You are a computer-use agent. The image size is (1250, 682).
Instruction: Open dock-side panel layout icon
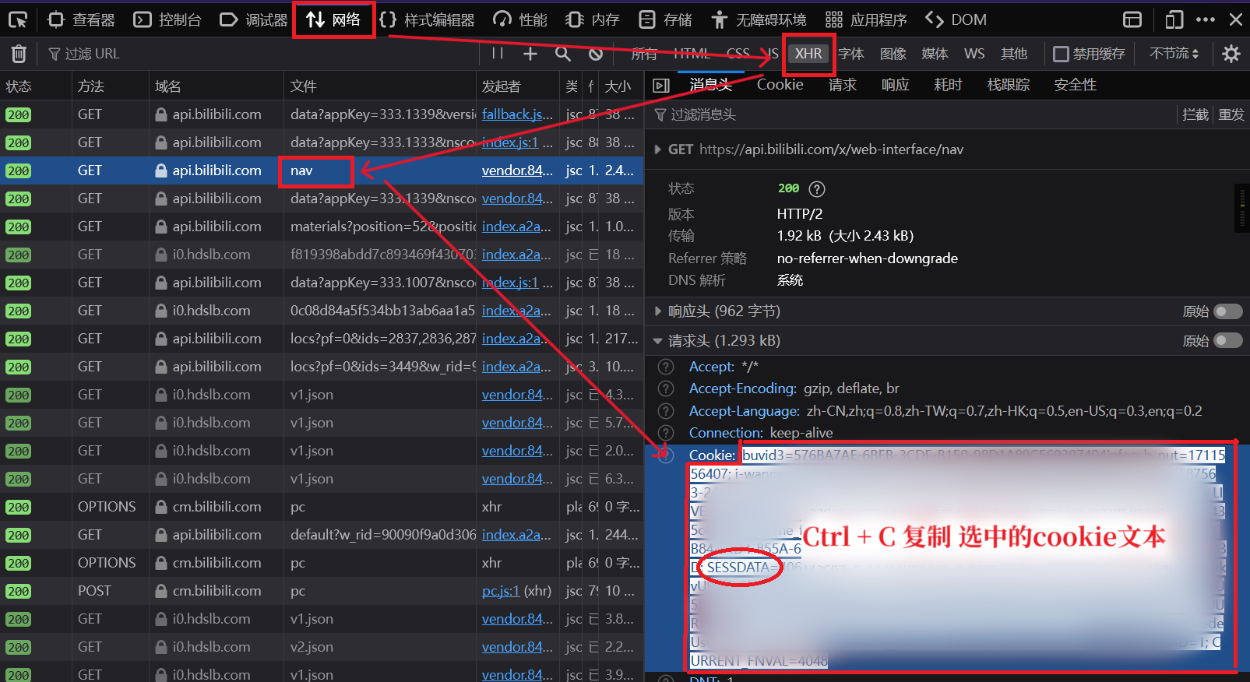pyautogui.click(x=1132, y=19)
